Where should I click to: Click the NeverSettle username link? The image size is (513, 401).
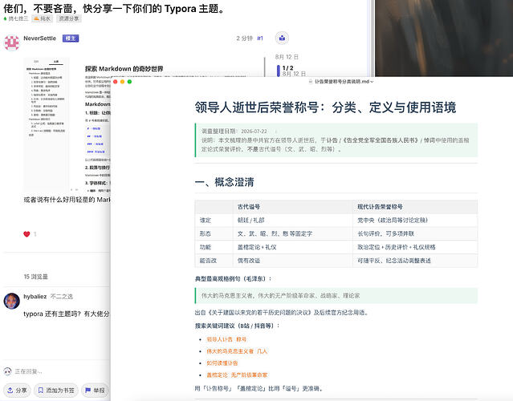[x=39, y=38]
